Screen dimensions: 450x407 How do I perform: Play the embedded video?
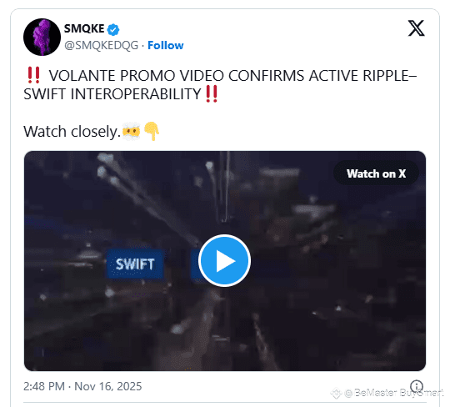[x=224, y=260]
